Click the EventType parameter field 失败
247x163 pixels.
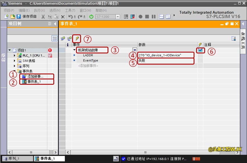coord(166,61)
